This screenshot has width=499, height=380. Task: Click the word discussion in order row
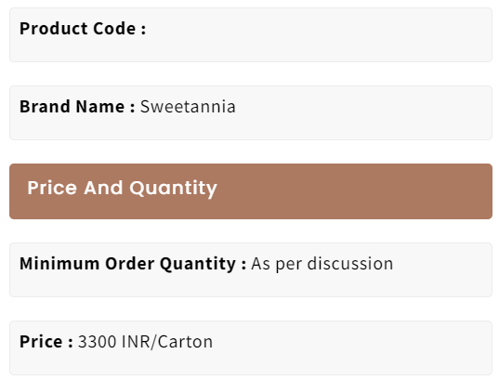pyautogui.click(x=350, y=264)
